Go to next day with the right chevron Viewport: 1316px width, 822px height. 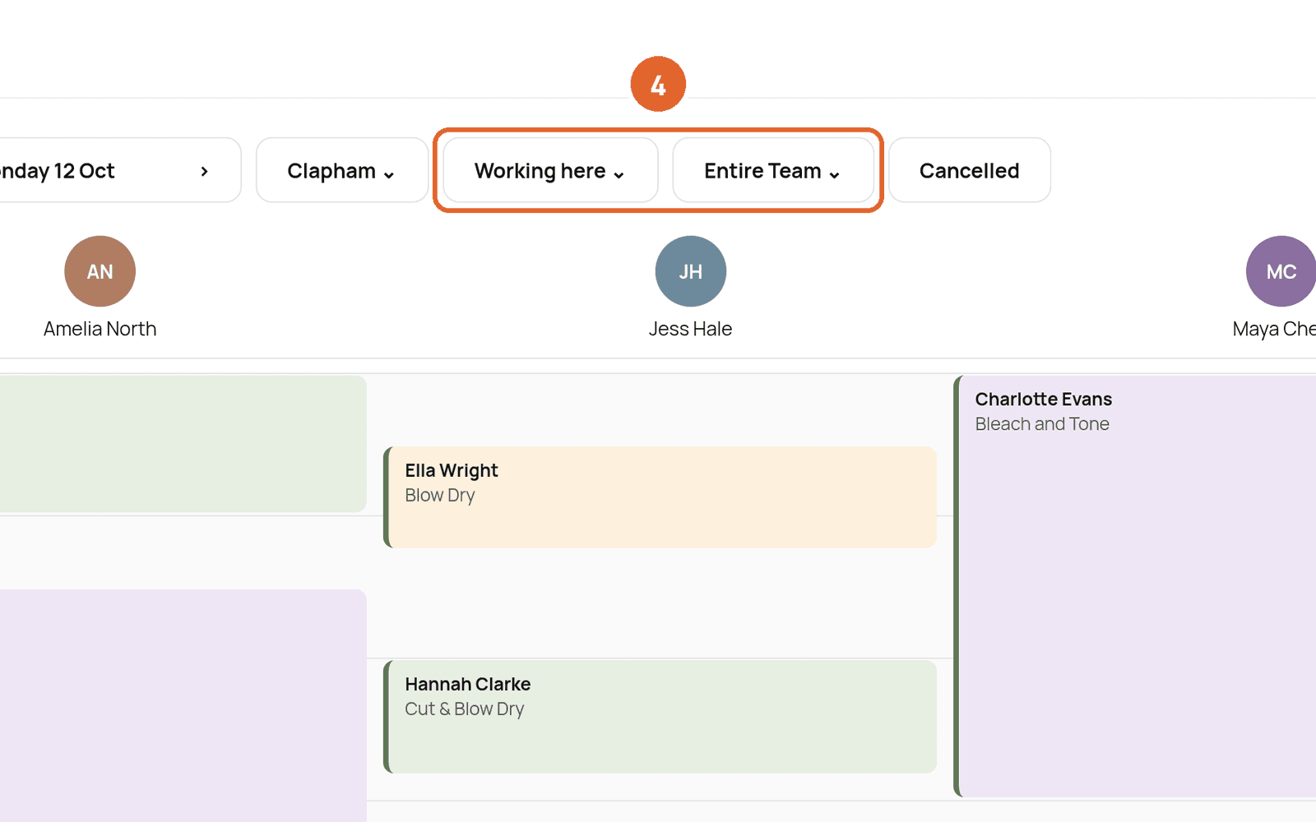pyautogui.click(x=204, y=171)
